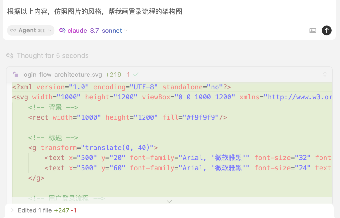Click 'Thought for 5 seconds' to reveal reasoning

click(x=53, y=55)
